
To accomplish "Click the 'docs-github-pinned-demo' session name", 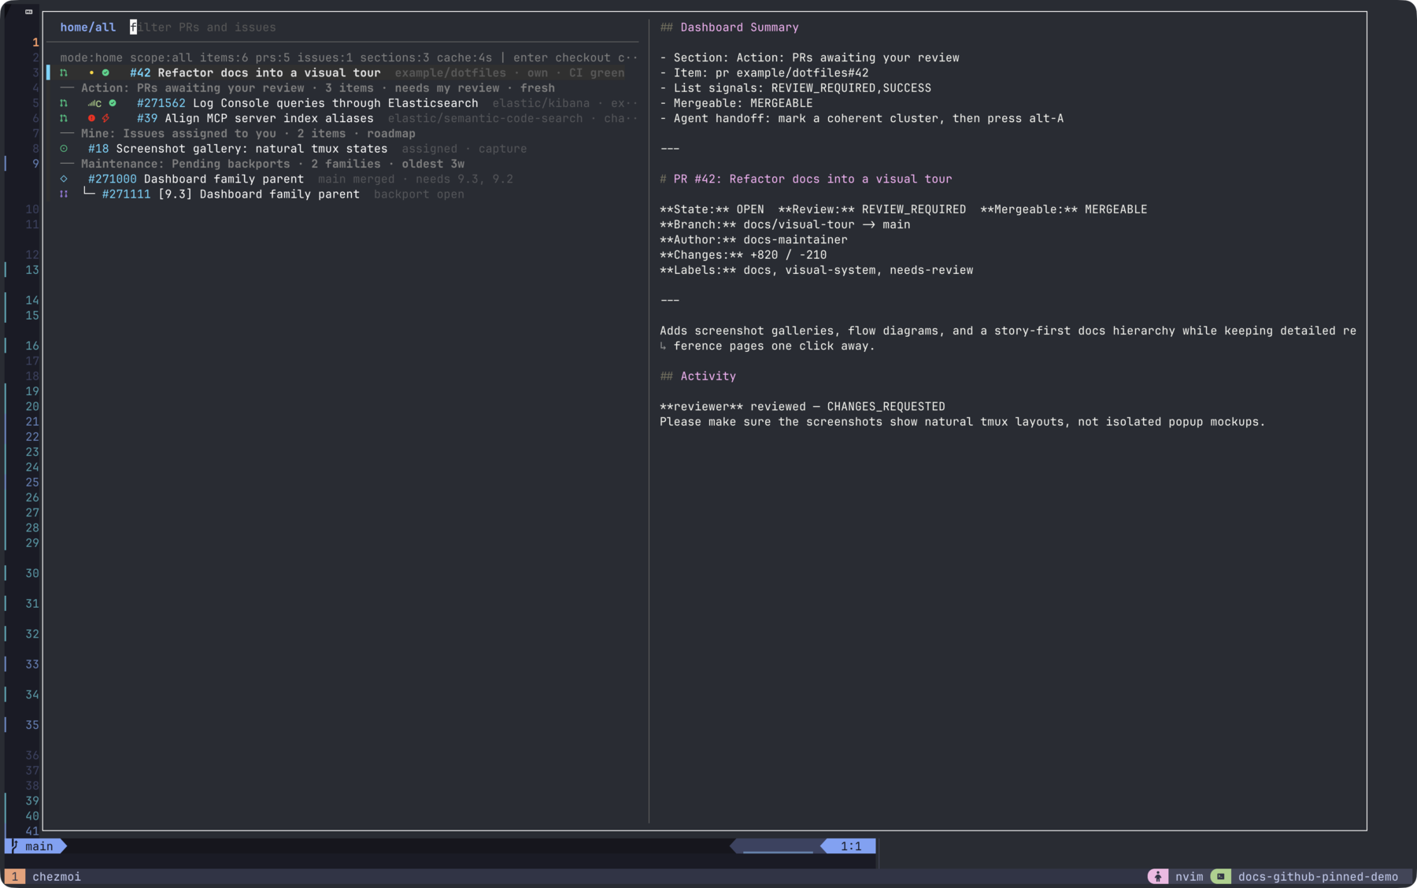I will click(1319, 877).
